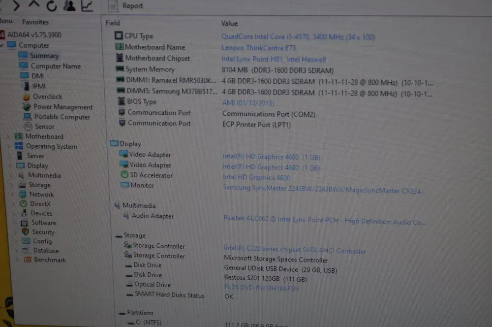492x327 pixels.
Task: Open the graph chart toolbar icon
Action: coord(87,5)
